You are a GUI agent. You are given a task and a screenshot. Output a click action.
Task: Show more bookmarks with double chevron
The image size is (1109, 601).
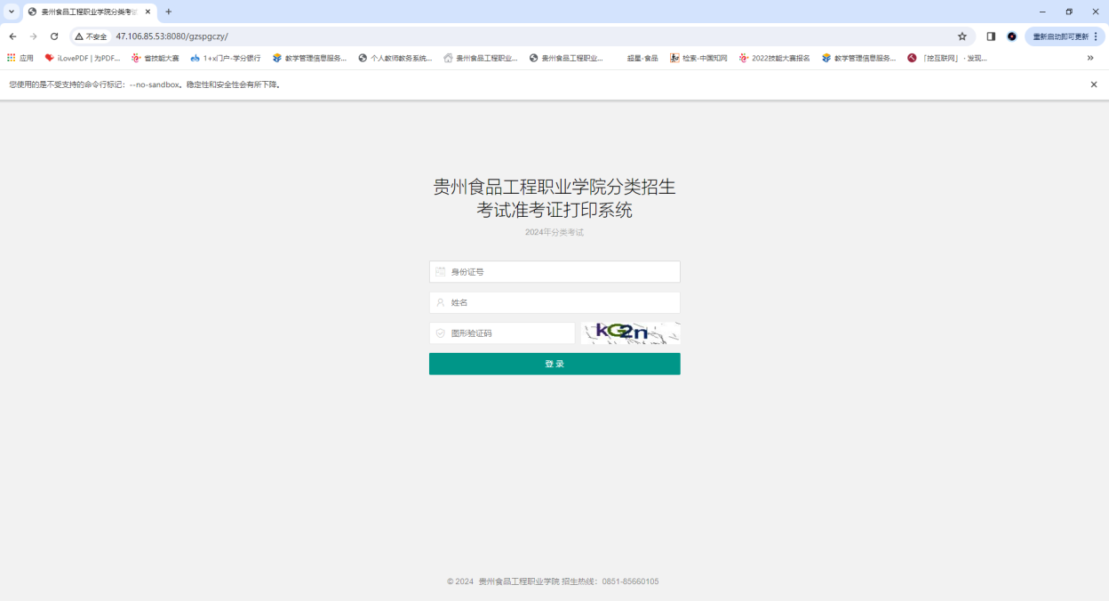pyautogui.click(x=1090, y=58)
